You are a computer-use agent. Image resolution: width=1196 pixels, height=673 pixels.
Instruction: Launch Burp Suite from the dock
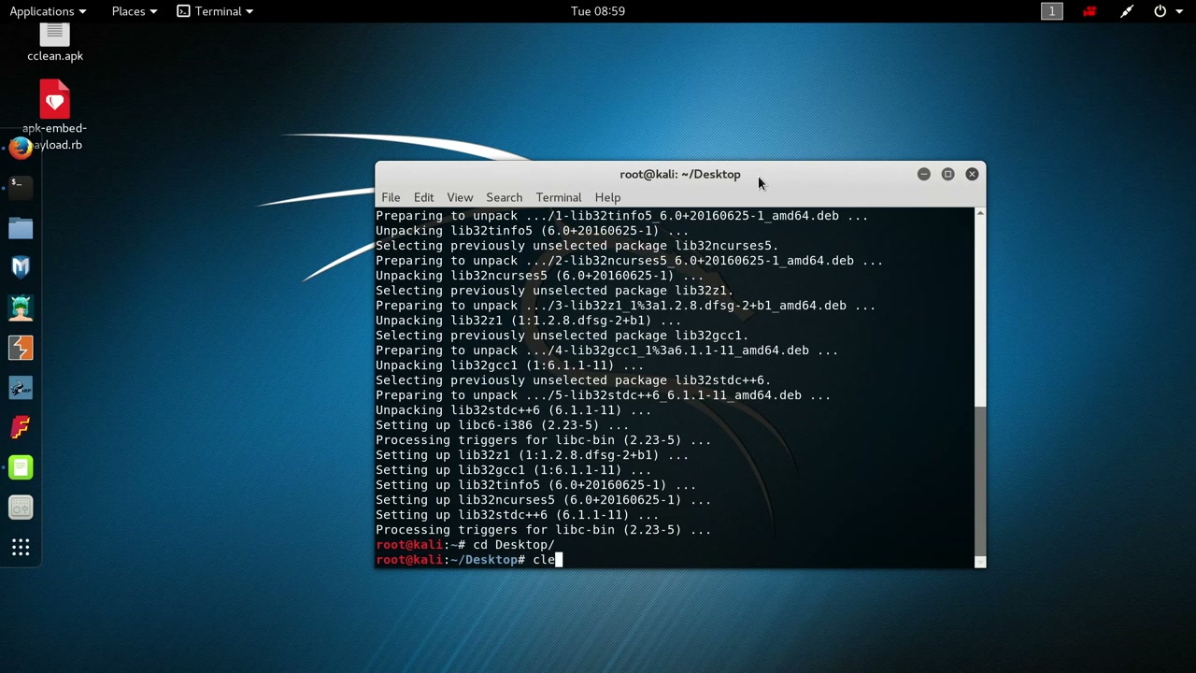pos(21,348)
